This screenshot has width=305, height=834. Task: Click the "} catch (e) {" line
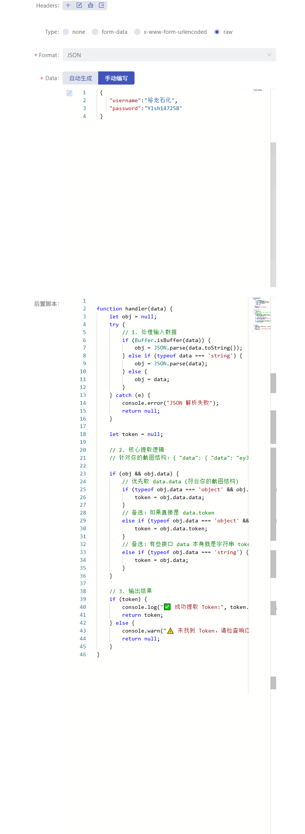coord(130,395)
